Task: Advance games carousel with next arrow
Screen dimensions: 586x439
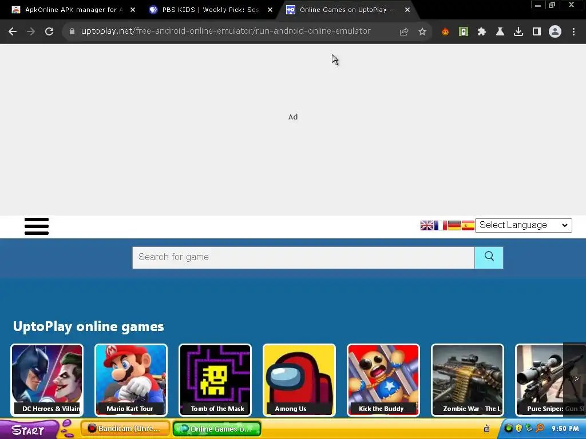Action: [576, 380]
